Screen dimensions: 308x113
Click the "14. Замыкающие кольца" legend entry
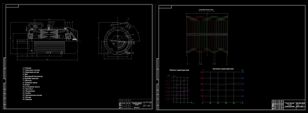point(32,95)
